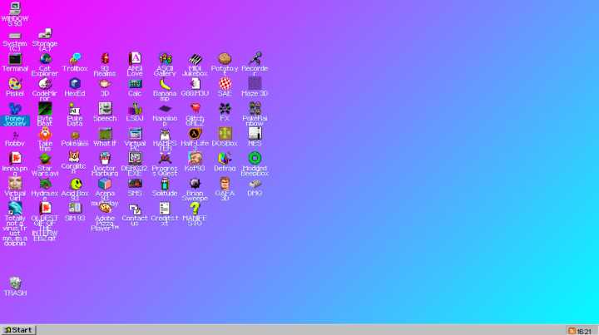Open the ASCII Gallery icon
Image resolution: width=599 pixels, height=335 pixels.
(x=165, y=59)
